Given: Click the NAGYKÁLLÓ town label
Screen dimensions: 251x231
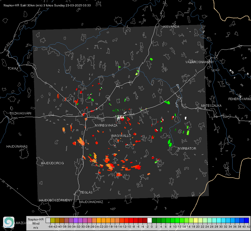Looking at the screenshot, I should click(x=122, y=136).
